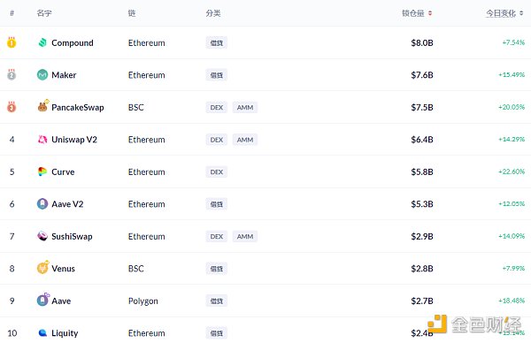Click the Polygon chain on Aave row

coord(142,301)
